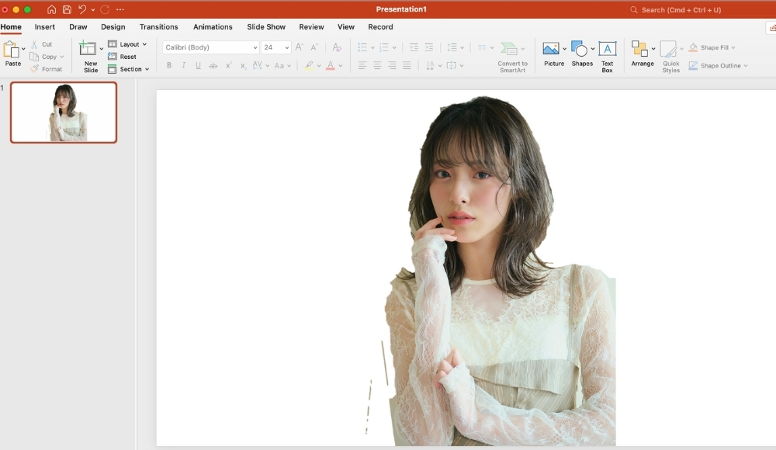Image resolution: width=776 pixels, height=450 pixels.
Task: Open the font color swatch
Action: (331, 66)
